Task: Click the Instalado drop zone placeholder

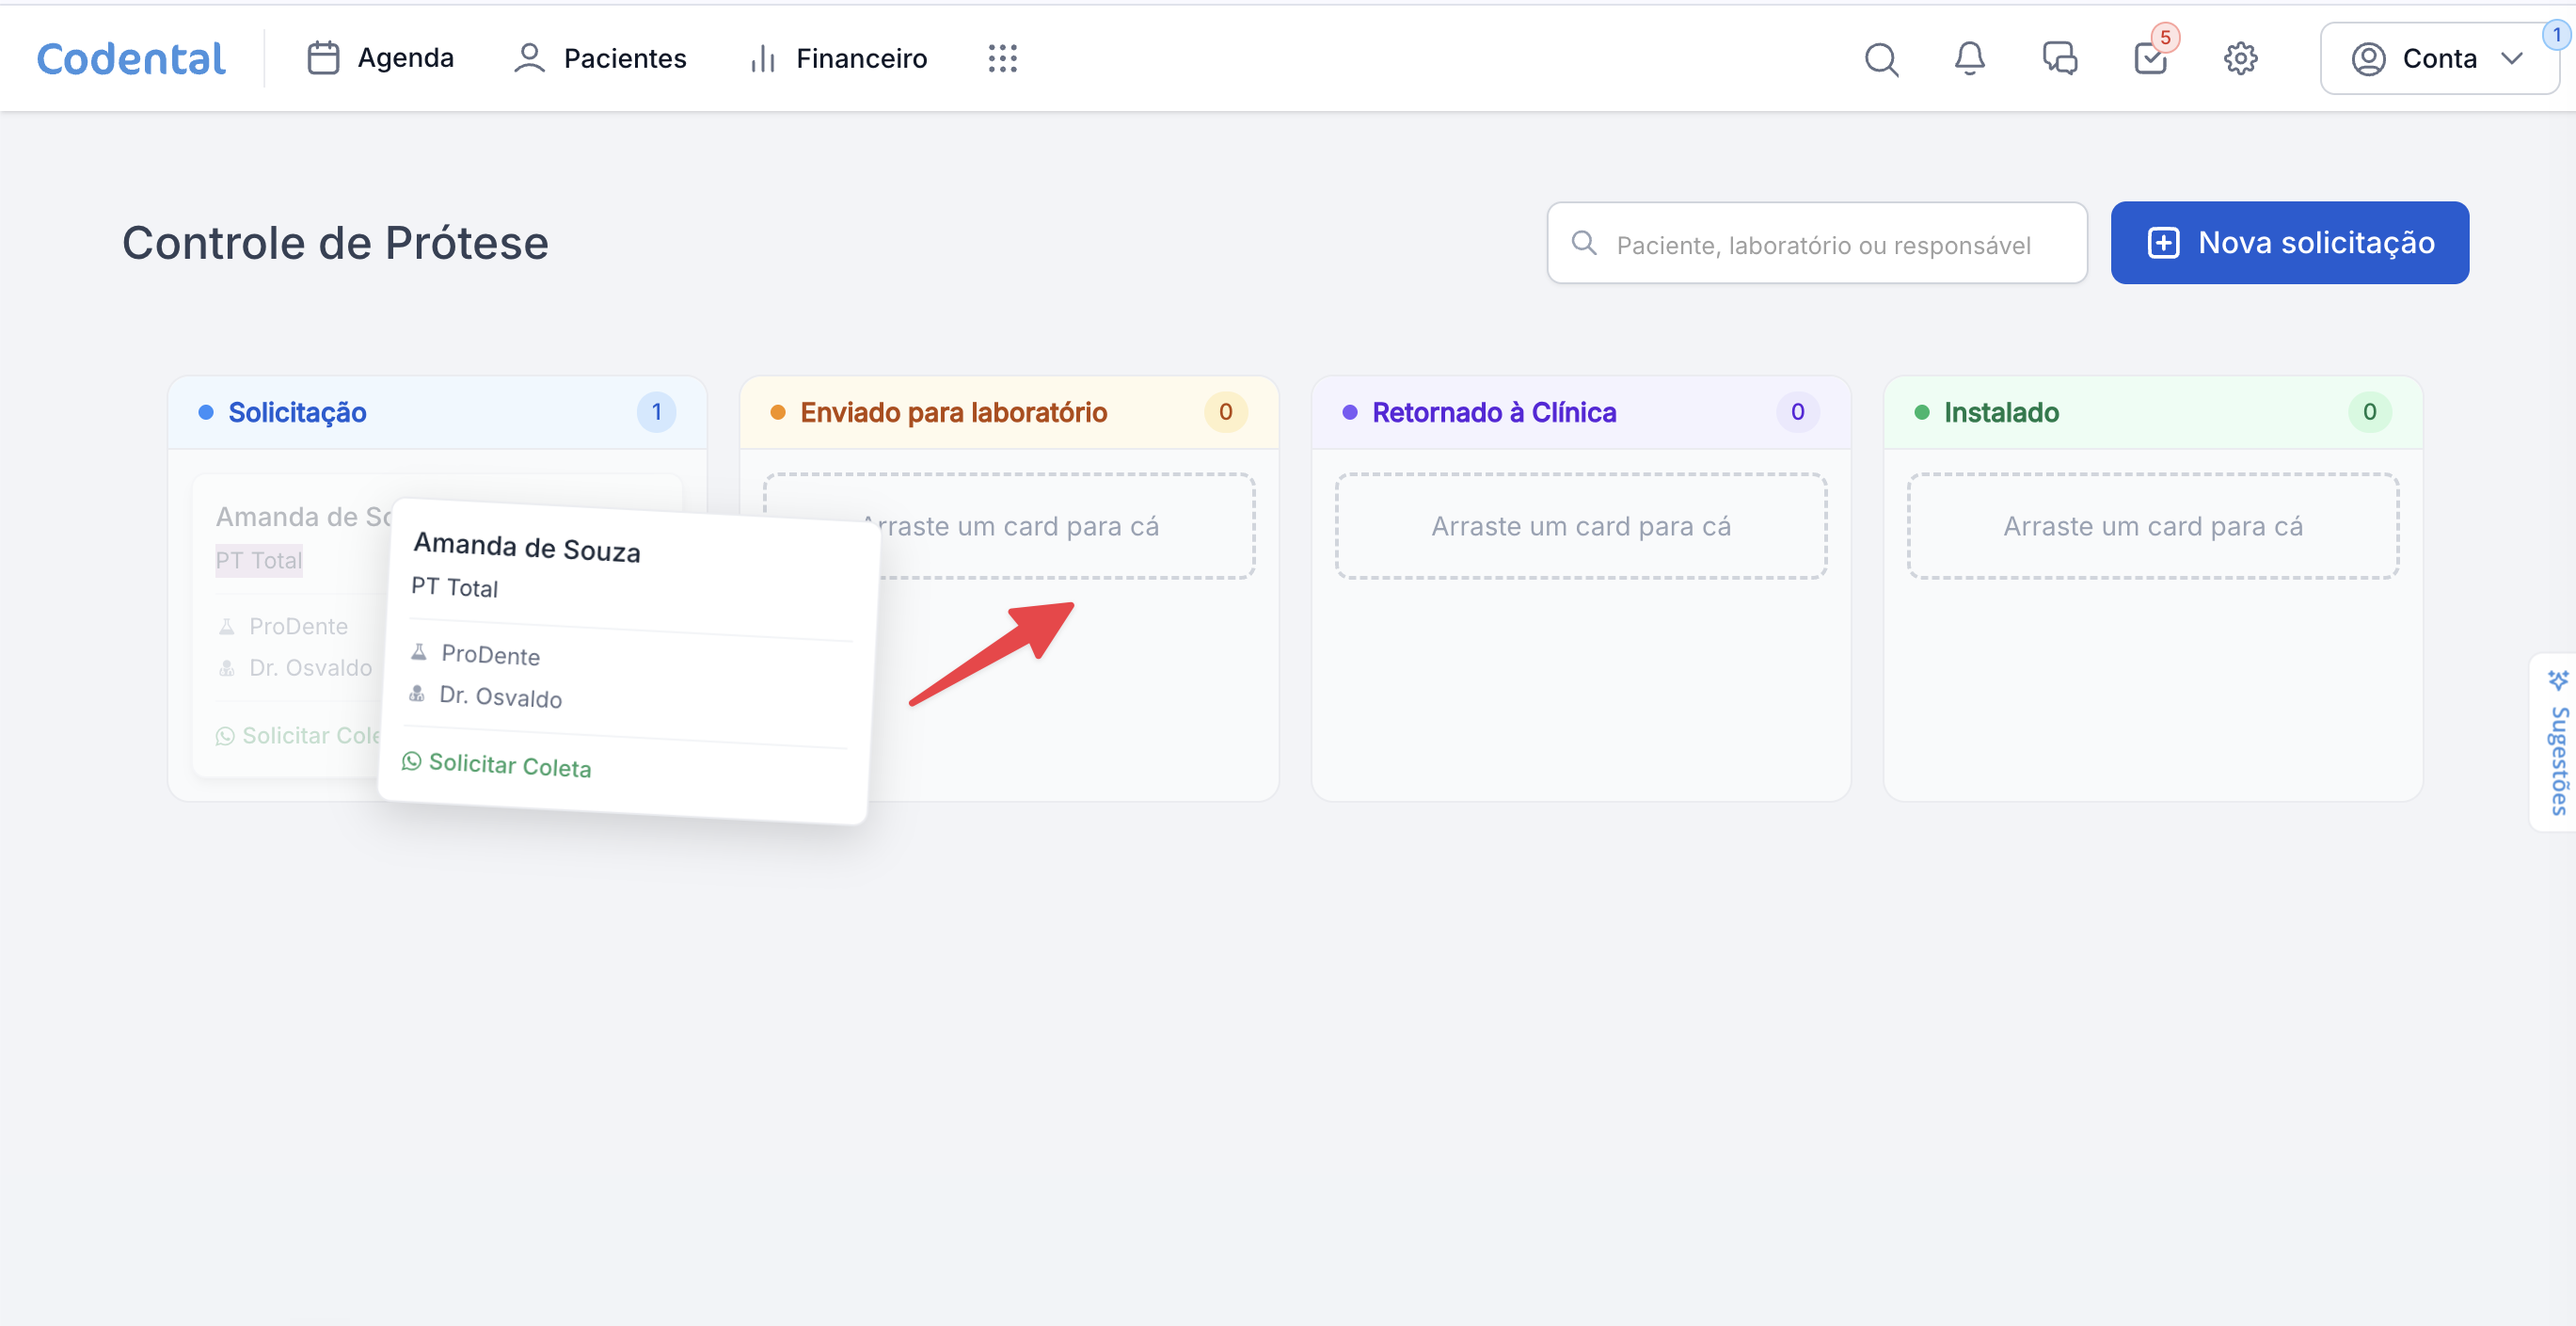Action: pyautogui.click(x=2152, y=526)
